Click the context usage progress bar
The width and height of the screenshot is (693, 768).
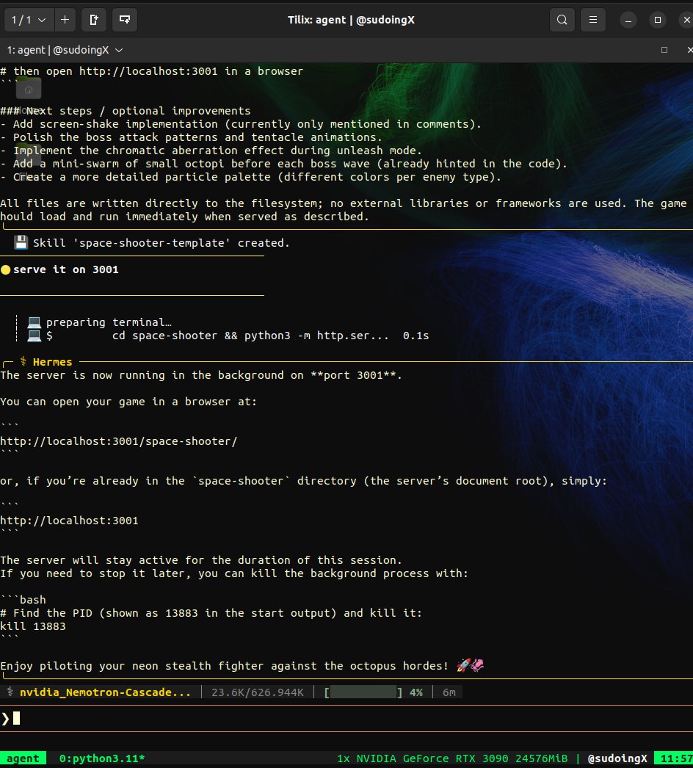363,692
